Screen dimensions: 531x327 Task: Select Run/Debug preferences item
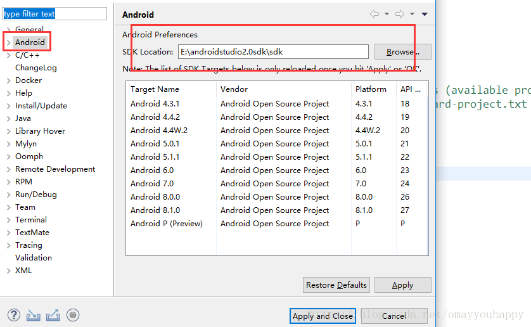coord(36,195)
